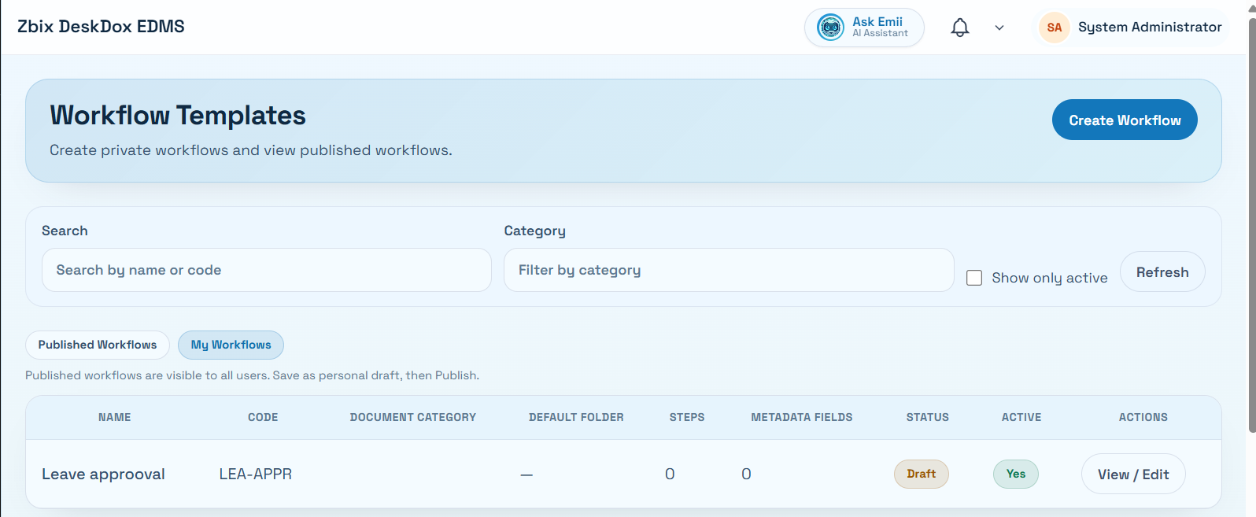Click the Refresh button

[1162, 271]
